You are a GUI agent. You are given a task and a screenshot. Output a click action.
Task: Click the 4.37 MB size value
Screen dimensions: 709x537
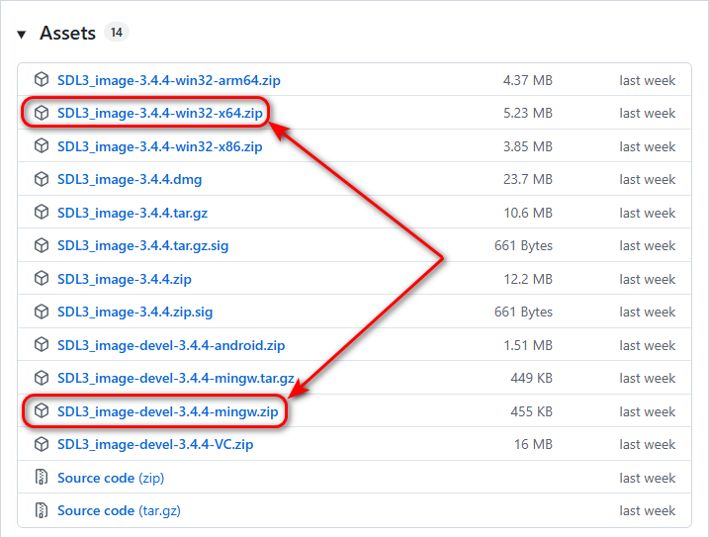(528, 80)
